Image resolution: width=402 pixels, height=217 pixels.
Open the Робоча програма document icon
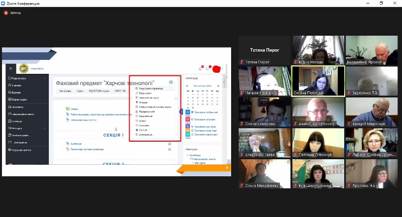[67, 115]
